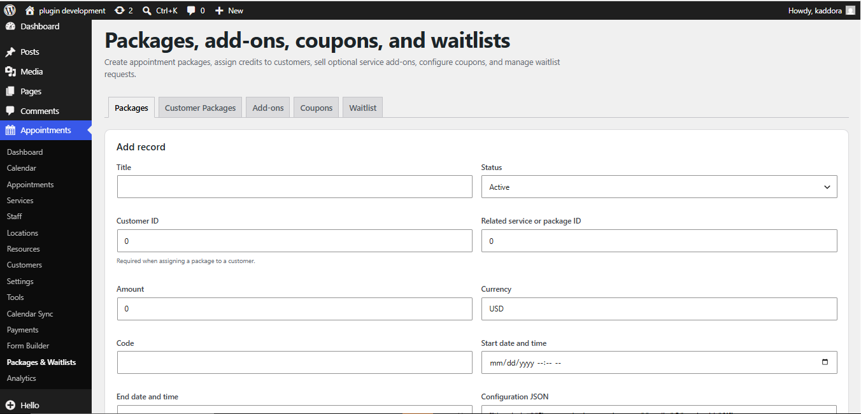
Task: Open the comments bubble icon in the admin bar
Action: click(191, 10)
